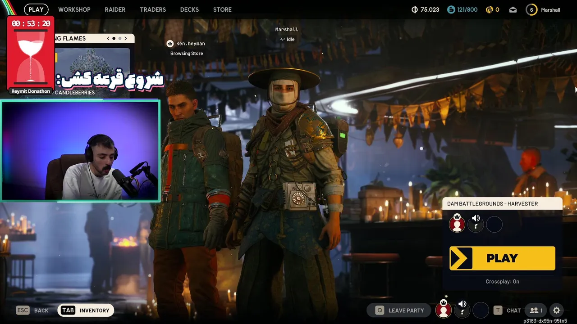Click the Ken.heyman player name label
This screenshot has width=577, height=324.
[191, 44]
